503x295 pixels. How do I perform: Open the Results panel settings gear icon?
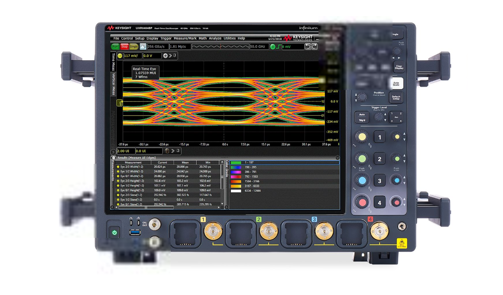coord(114,158)
